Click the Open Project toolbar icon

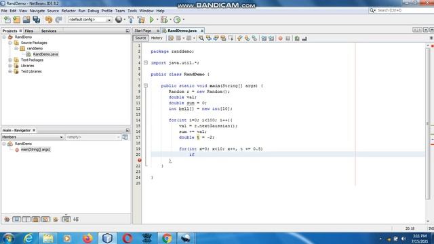pos(26,20)
